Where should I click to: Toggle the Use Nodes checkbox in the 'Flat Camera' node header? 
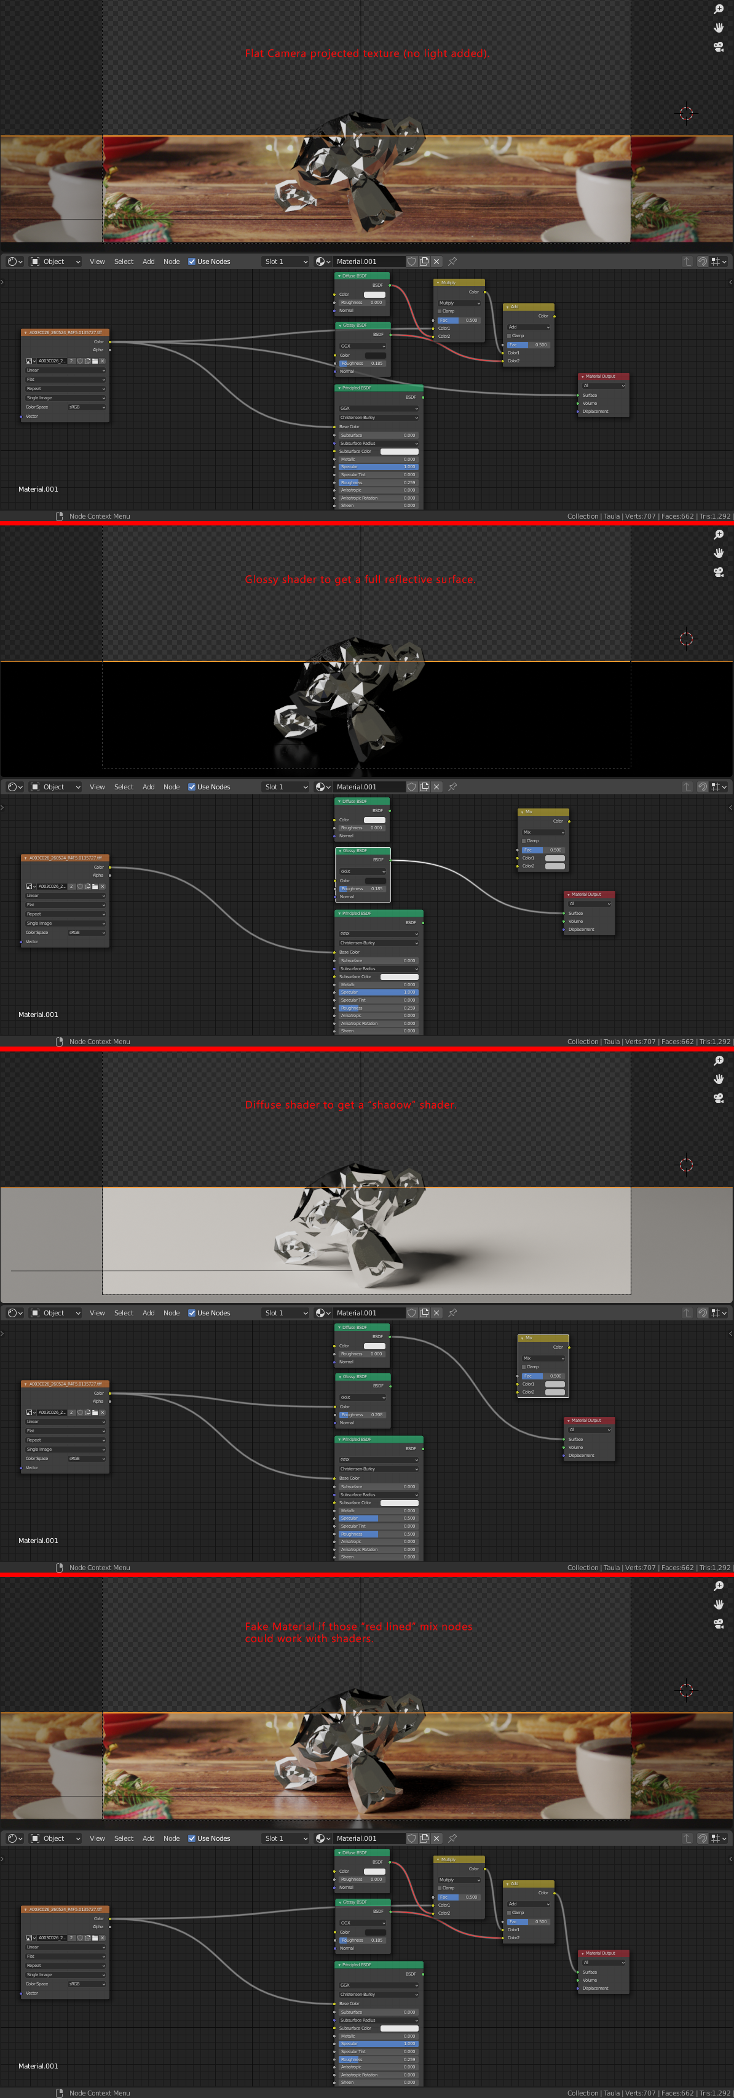pos(191,261)
